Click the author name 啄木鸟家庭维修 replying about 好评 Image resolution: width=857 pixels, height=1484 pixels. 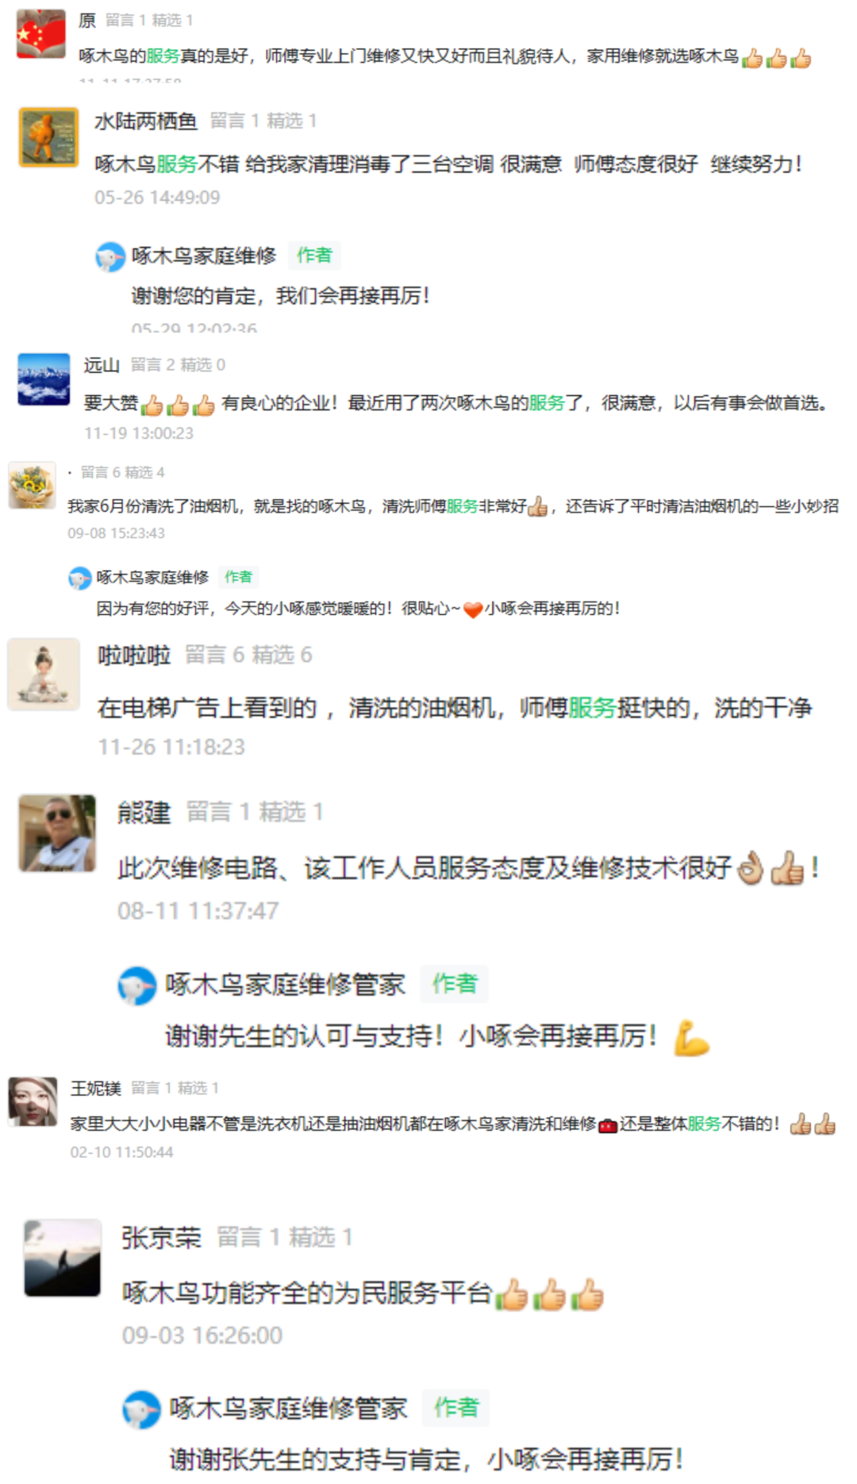coord(152,577)
